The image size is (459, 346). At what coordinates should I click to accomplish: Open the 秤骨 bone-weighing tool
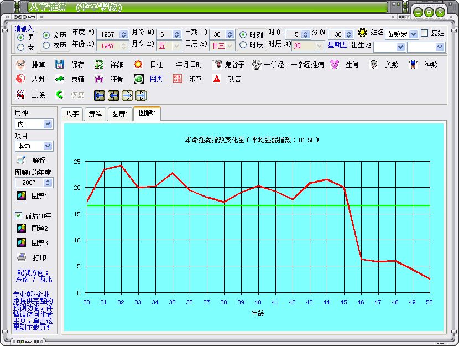pos(100,79)
